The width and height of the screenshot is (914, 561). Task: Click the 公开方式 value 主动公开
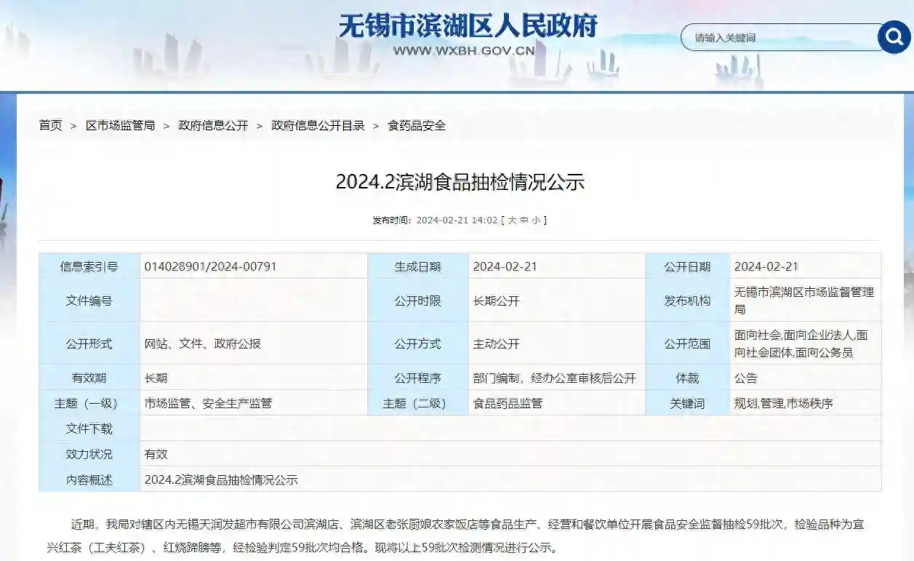497,343
